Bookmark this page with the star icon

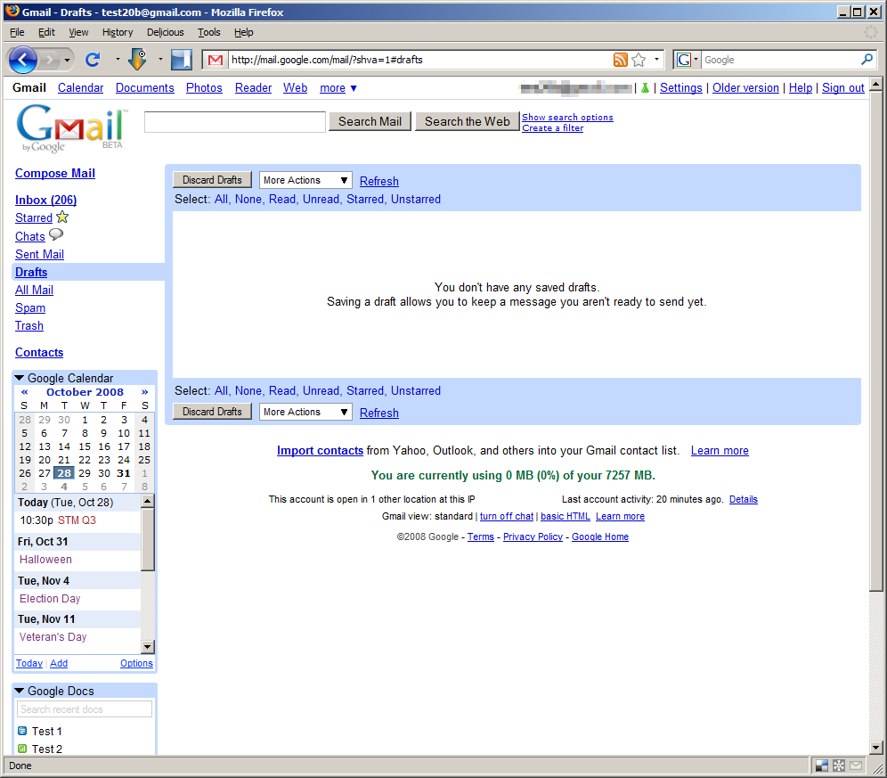pyautogui.click(x=639, y=60)
